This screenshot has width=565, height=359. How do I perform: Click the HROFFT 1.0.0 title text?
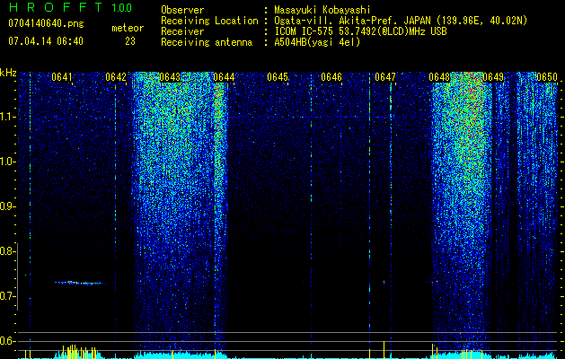tap(70, 7)
